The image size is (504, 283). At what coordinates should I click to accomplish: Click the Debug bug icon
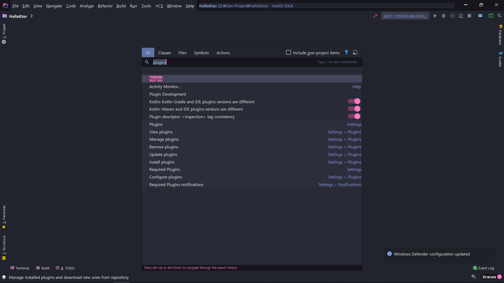[x=444, y=16]
